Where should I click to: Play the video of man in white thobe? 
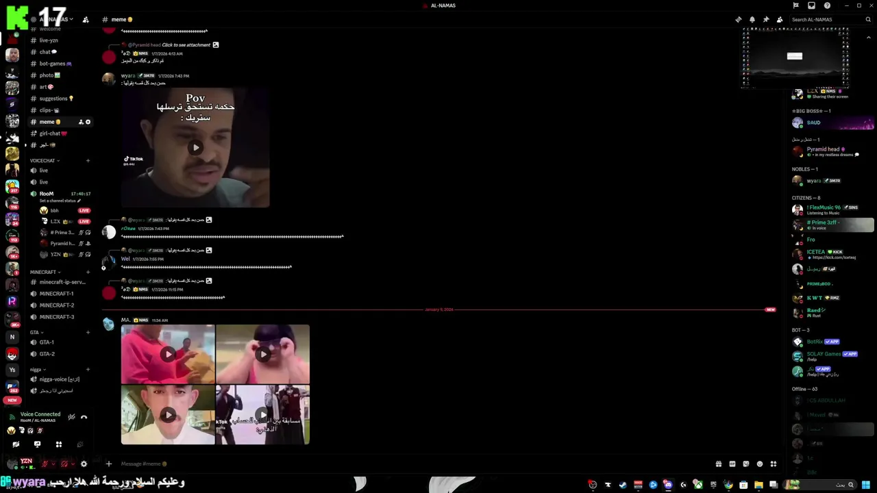click(x=168, y=415)
